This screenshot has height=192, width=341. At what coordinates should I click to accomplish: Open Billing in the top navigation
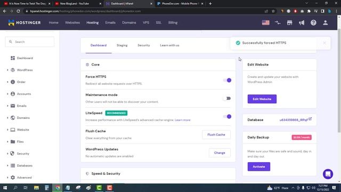click(173, 22)
